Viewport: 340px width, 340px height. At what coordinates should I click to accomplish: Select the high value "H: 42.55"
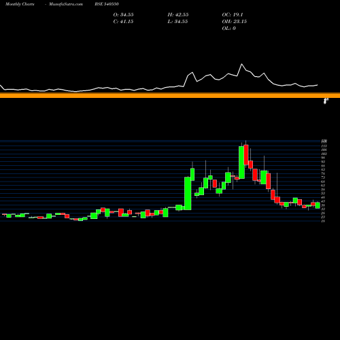tap(178, 15)
